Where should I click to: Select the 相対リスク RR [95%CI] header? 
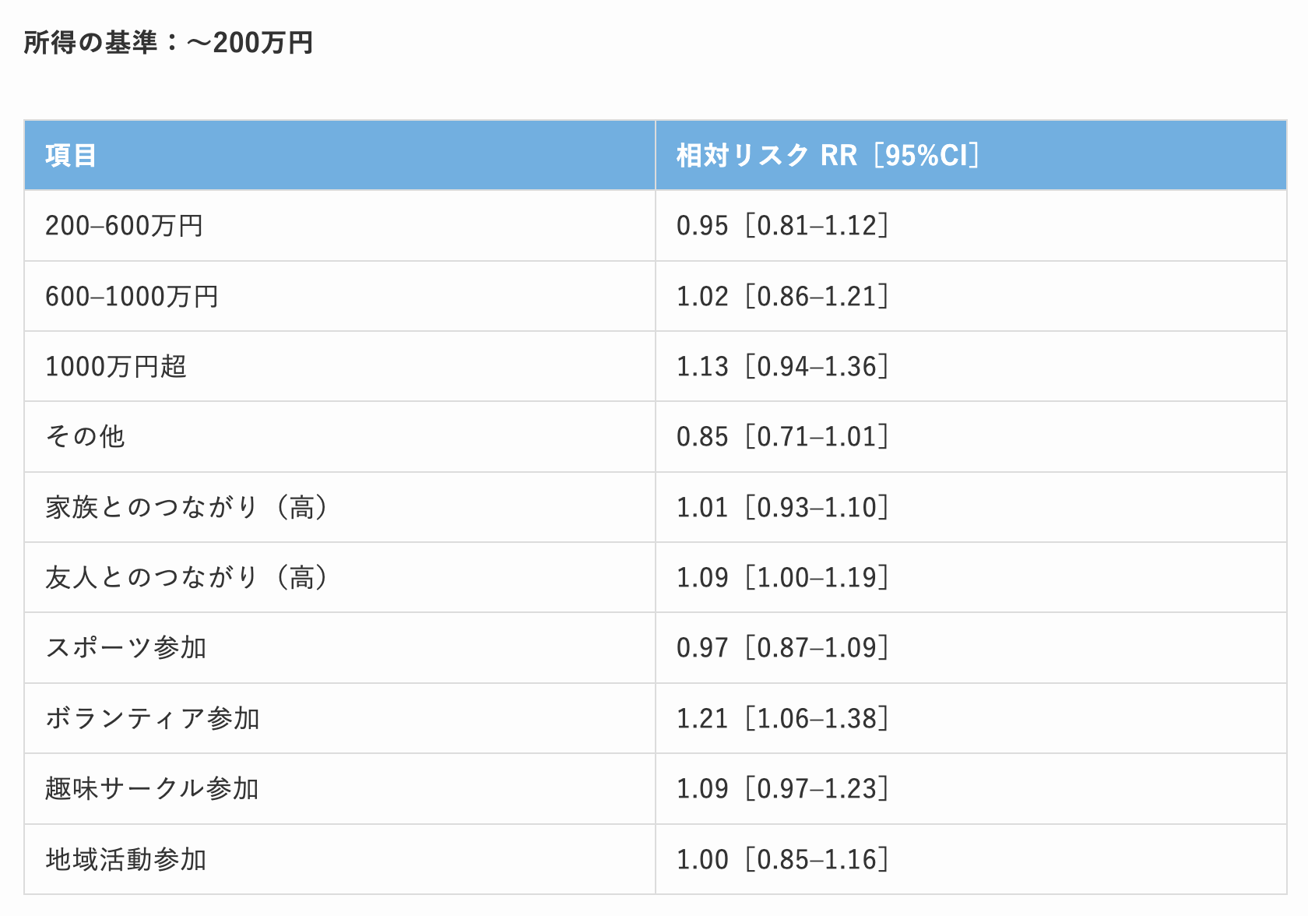pyautogui.click(x=828, y=156)
